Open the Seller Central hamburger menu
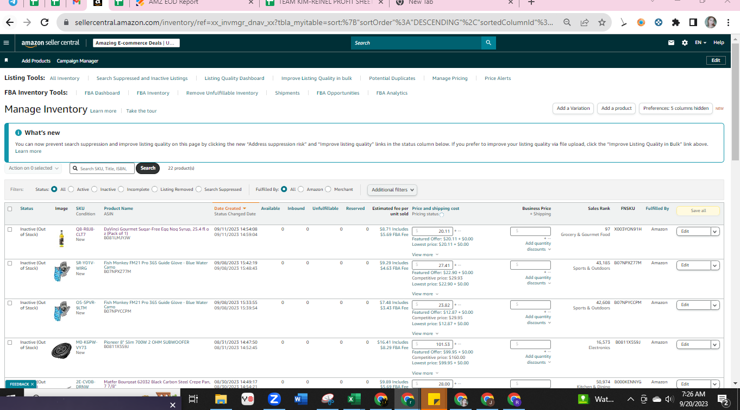The height and width of the screenshot is (410, 740). pos(7,42)
